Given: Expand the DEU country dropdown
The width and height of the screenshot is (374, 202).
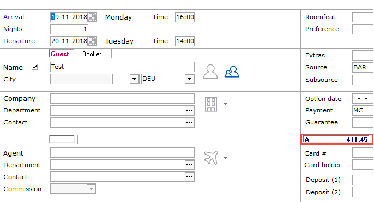Looking at the screenshot, I should 189,79.
